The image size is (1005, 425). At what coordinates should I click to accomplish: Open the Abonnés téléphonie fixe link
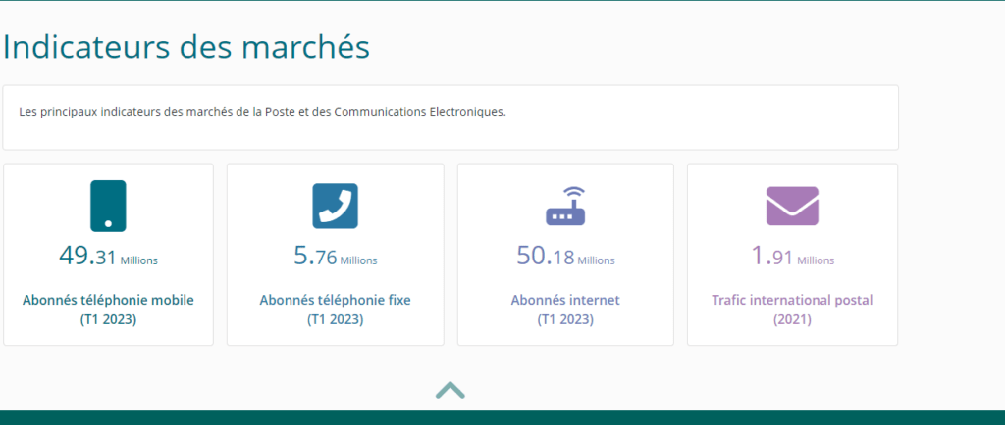(x=335, y=300)
